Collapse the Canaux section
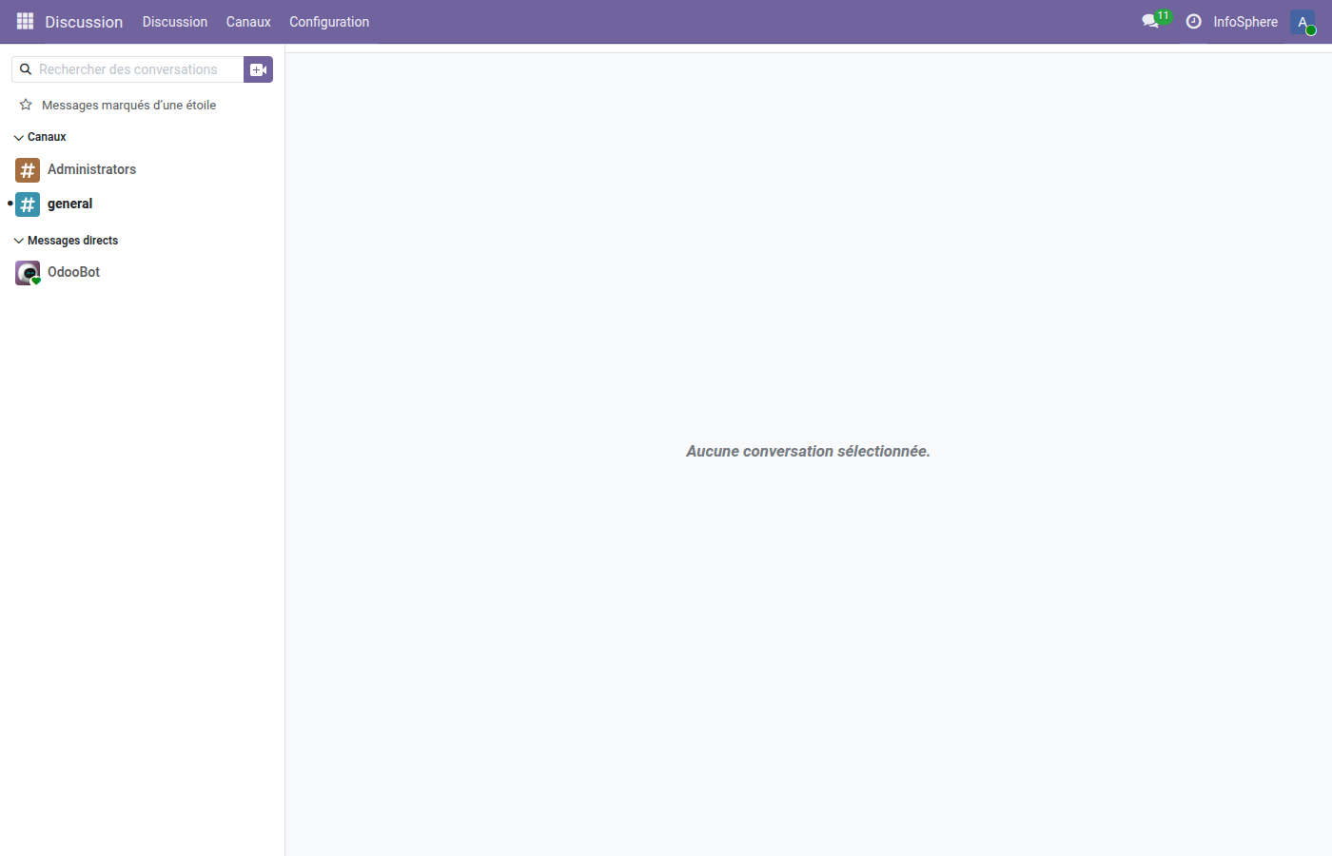 click(x=19, y=138)
